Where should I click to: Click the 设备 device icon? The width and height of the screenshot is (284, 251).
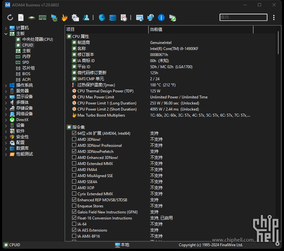tap(12, 125)
